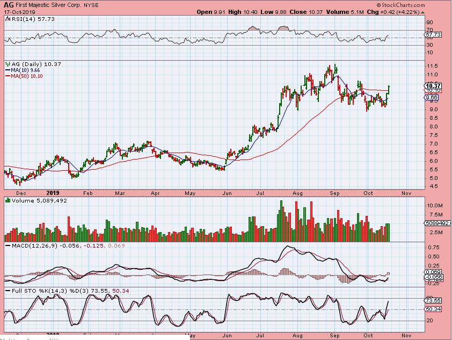Click the RSI(14) 57.73 indicator label
This screenshot has width=452, height=340.
(33, 19)
